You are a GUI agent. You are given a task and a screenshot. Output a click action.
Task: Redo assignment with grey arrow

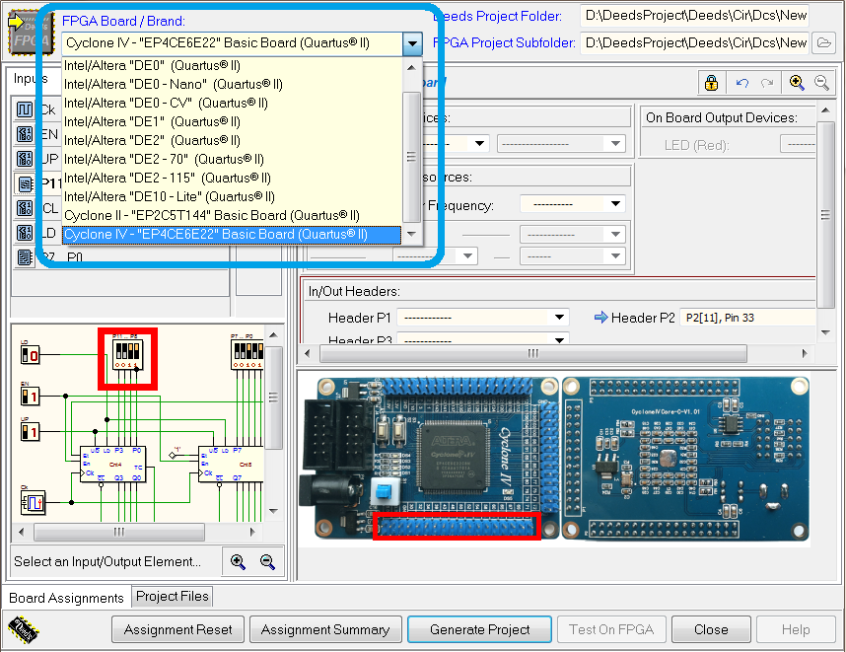[x=767, y=83]
